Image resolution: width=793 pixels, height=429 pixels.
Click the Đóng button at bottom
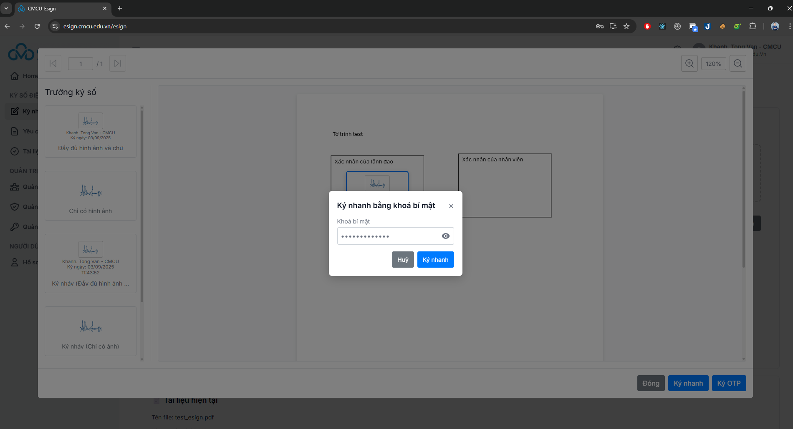click(651, 383)
